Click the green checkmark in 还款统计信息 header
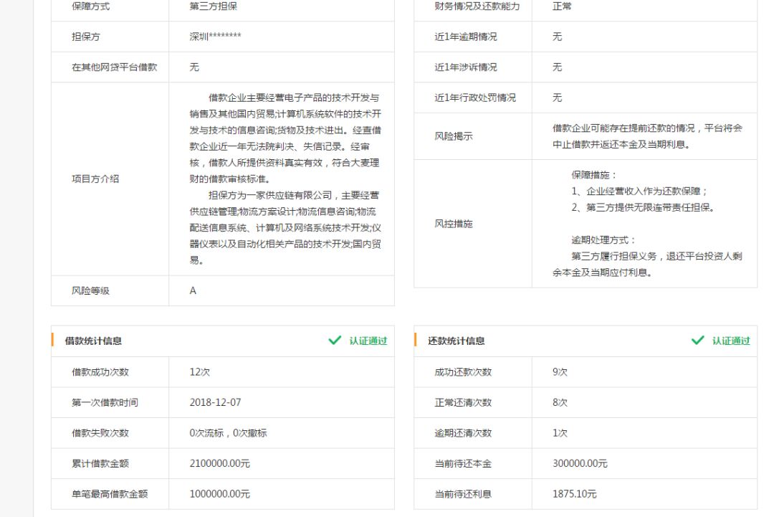Viewport: 774px width, 517px height. click(x=697, y=341)
